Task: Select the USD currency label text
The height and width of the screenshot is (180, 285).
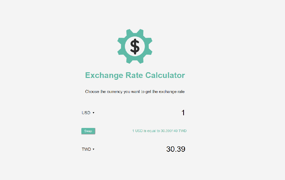Action: click(86, 113)
